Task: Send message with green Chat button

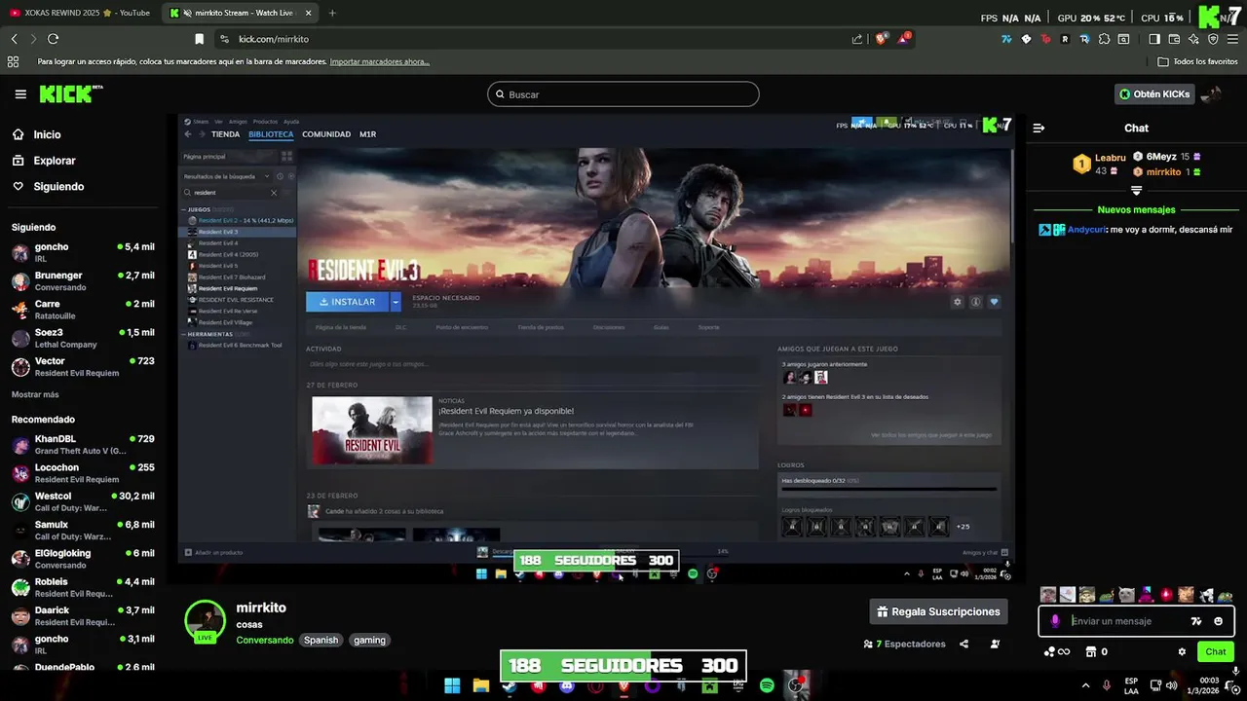Action: coord(1216,651)
